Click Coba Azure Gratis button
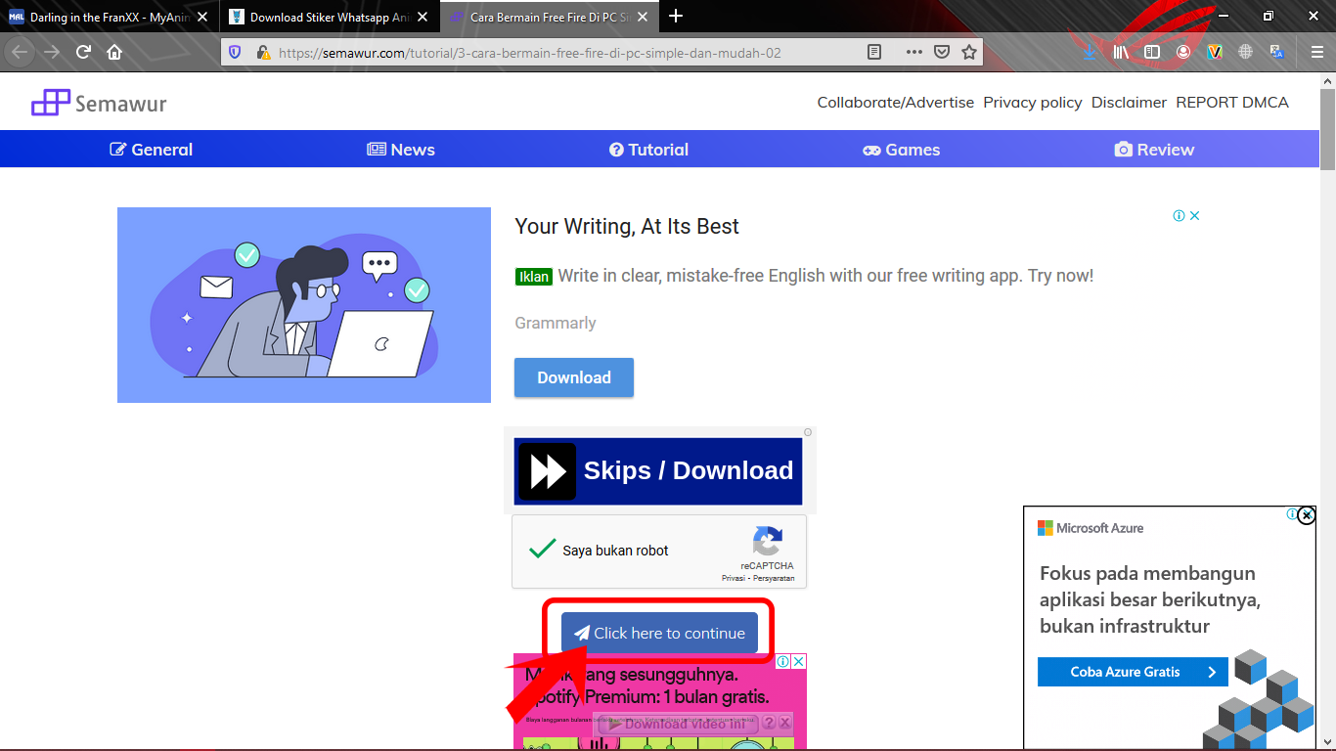 click(x=1133, y=672)
